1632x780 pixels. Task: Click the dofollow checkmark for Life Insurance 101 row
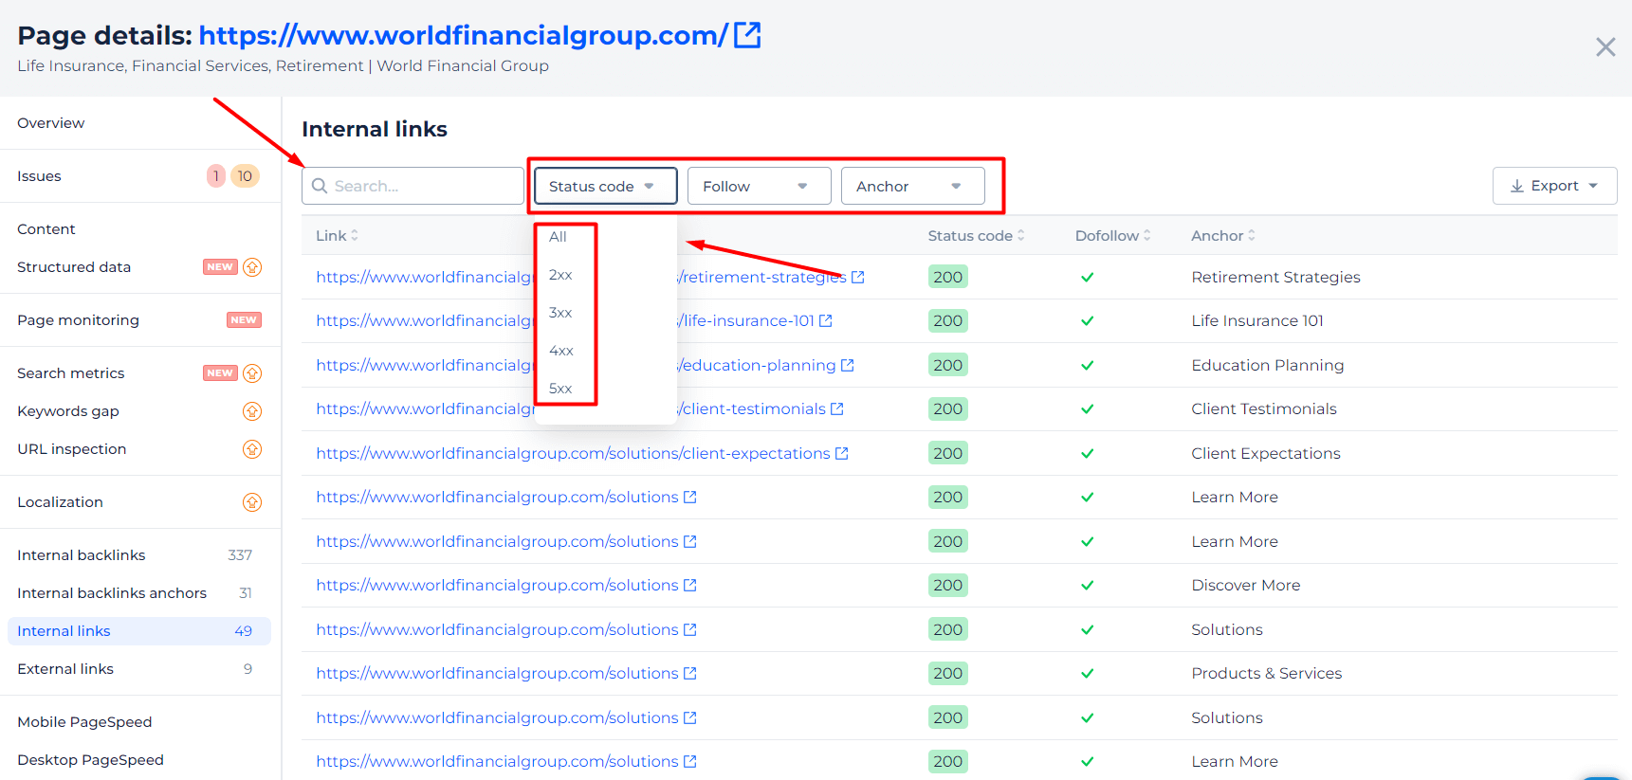click(1088, 320)
